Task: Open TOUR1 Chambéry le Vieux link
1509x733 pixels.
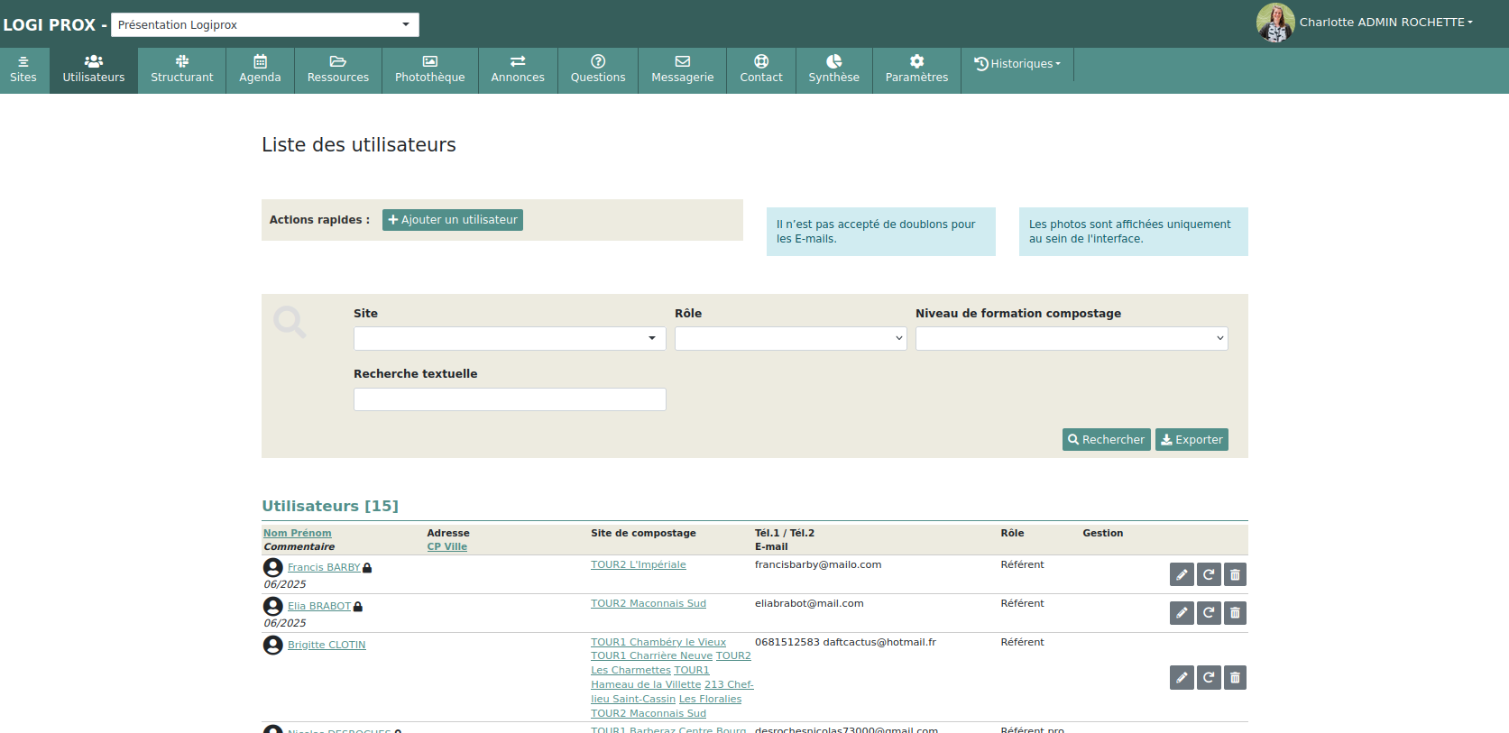Action: click(658, 643)
